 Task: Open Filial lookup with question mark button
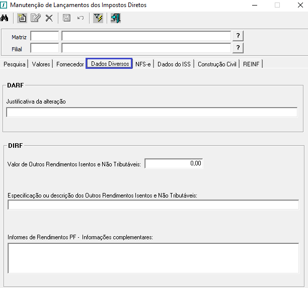[x=238, y=48]
